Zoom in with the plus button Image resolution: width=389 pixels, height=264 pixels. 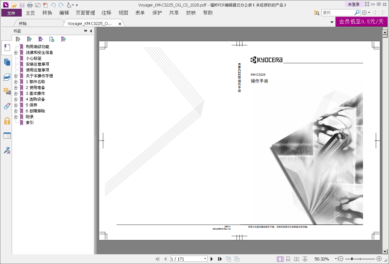[379, 259]
